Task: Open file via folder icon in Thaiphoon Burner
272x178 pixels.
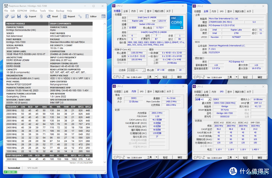Action: pos(13,16)
